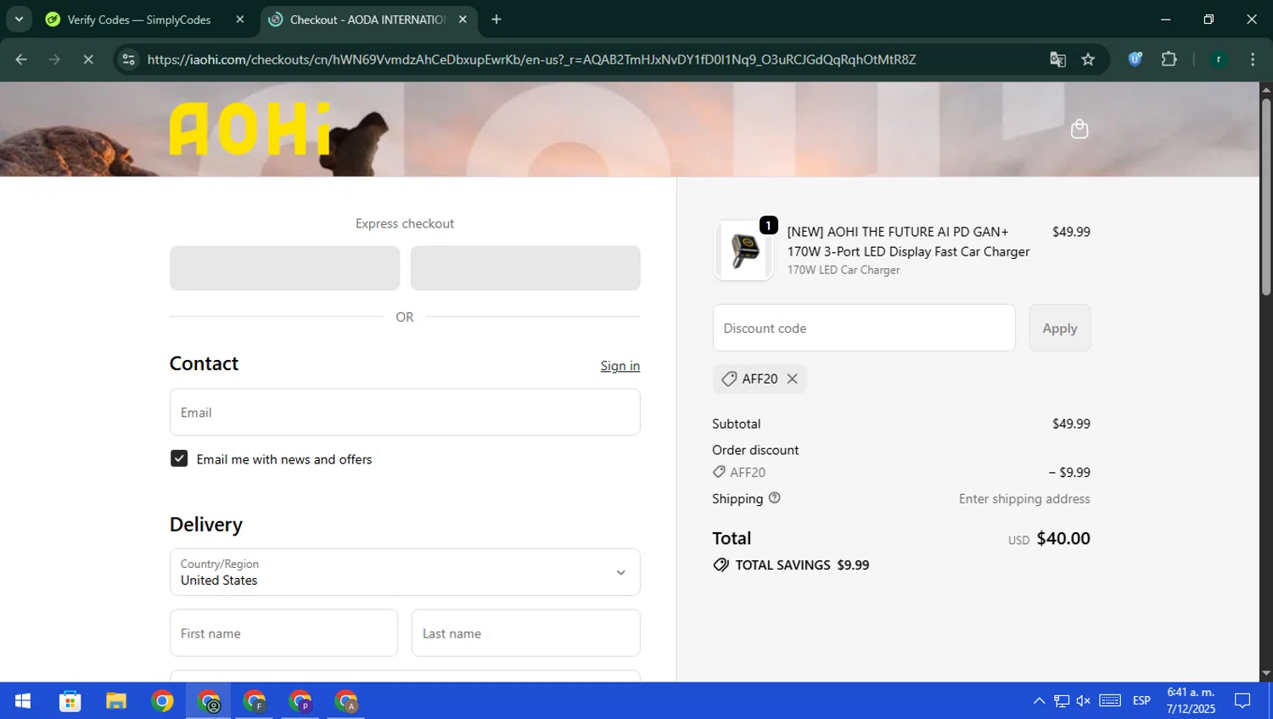
Task: Open the translate page icon
Action: pos(1057,59)
